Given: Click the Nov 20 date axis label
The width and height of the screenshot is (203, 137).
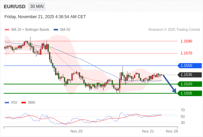Looking at the screenshot, I should click(x=76, y=131).
